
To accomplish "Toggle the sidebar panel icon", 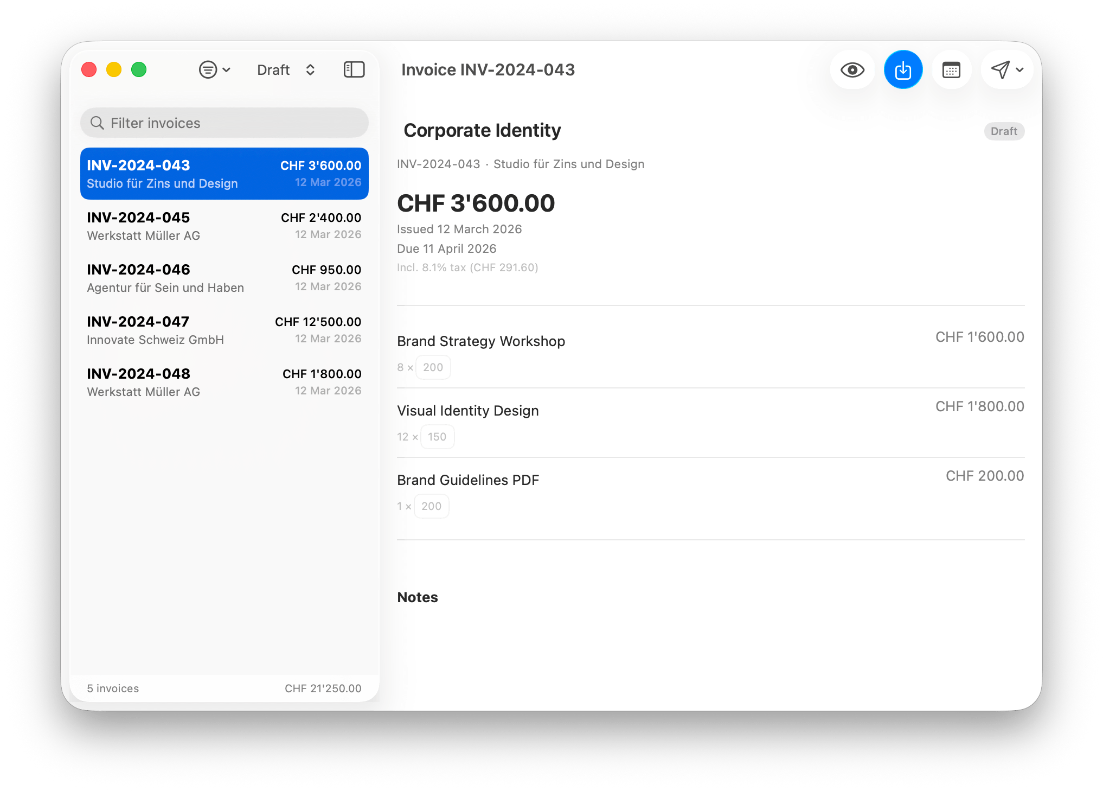I will (354, 69).
